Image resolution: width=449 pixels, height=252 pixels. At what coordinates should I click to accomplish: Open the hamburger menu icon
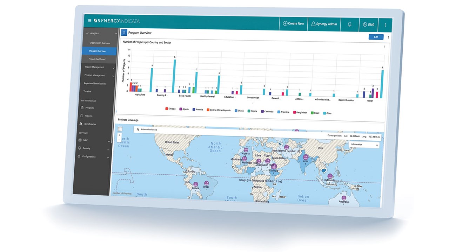point(89,21)
